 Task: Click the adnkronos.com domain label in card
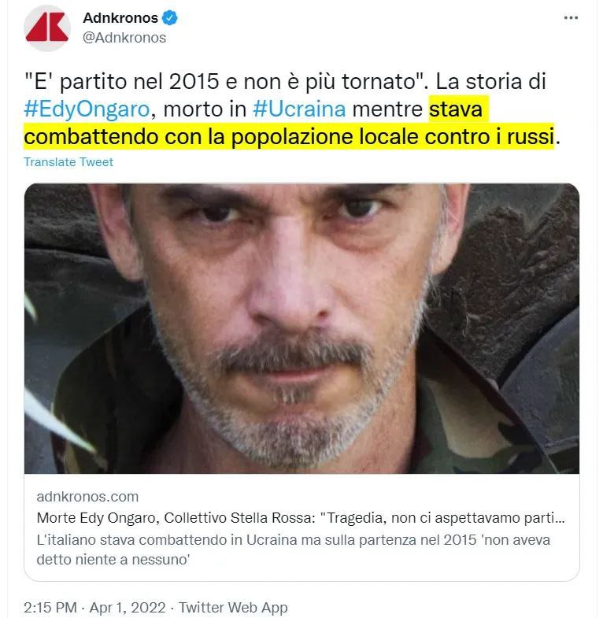(x=87, y=497)
